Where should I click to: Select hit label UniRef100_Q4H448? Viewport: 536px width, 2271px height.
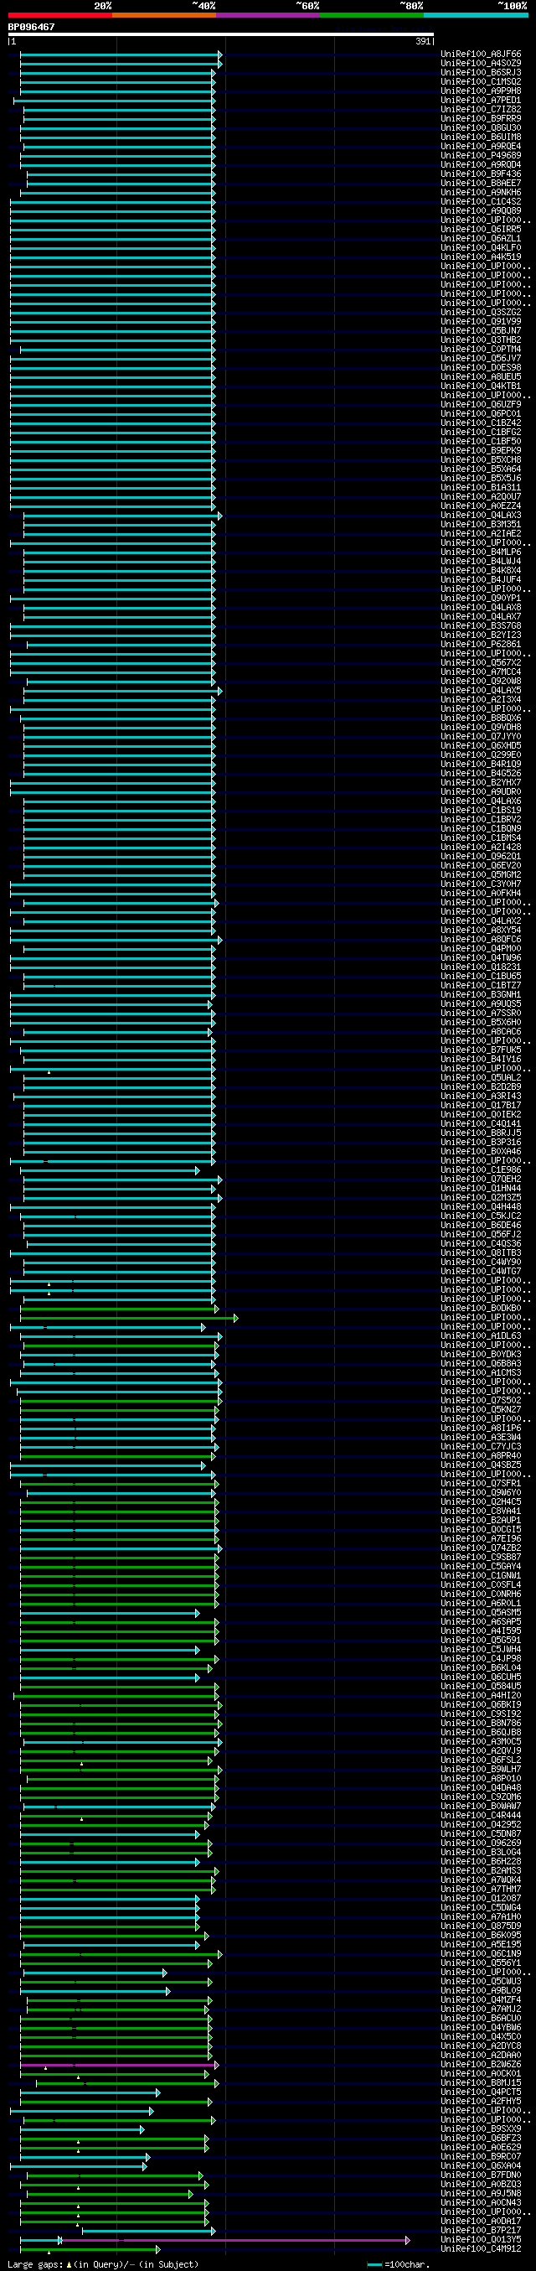pos(481,1207)
